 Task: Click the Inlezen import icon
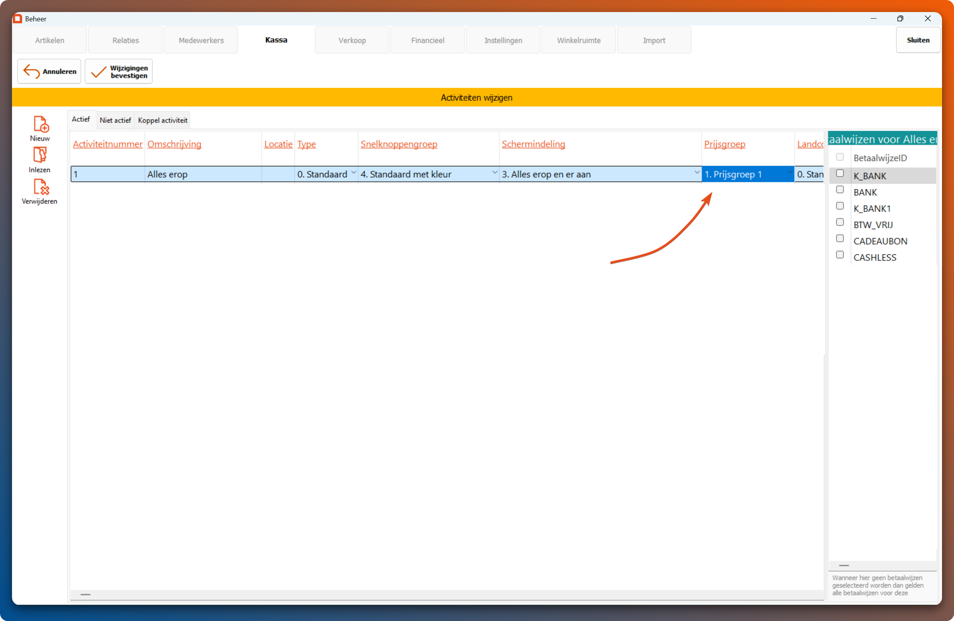pos(40,155)
